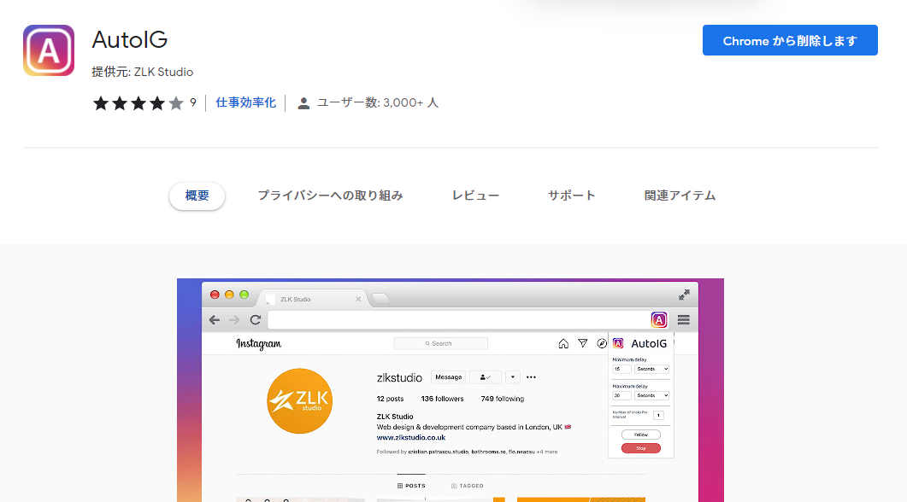Click the star rating row
Image resolution: width=907 pixels, height=502 pixels.
(x=138, y=103)
